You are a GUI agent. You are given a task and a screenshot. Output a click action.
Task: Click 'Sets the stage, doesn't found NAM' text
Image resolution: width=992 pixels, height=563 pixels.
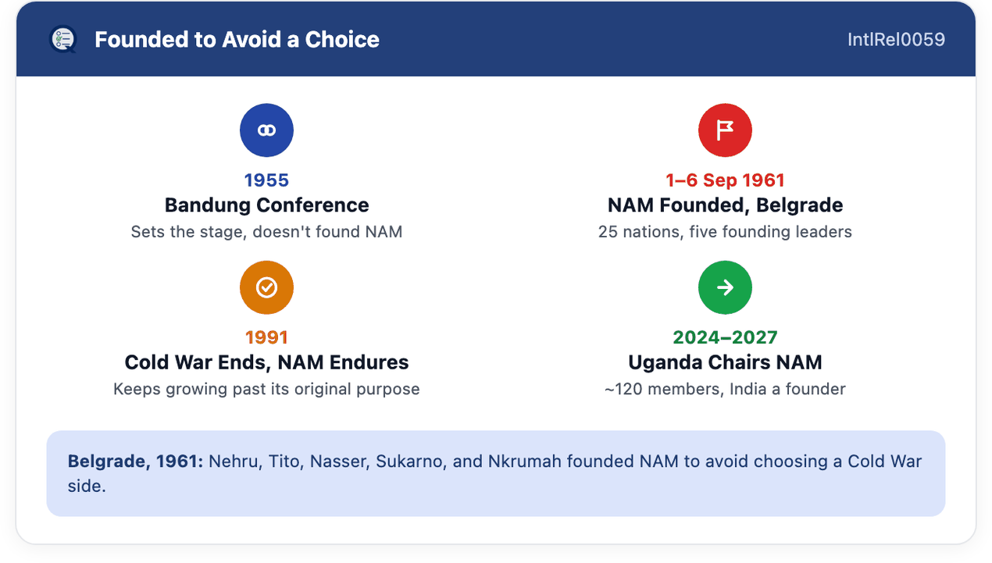pyautogui.click(x=266, y=232)
